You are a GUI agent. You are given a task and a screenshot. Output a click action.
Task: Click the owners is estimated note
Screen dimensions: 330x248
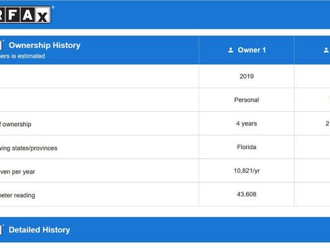point(22,56)
